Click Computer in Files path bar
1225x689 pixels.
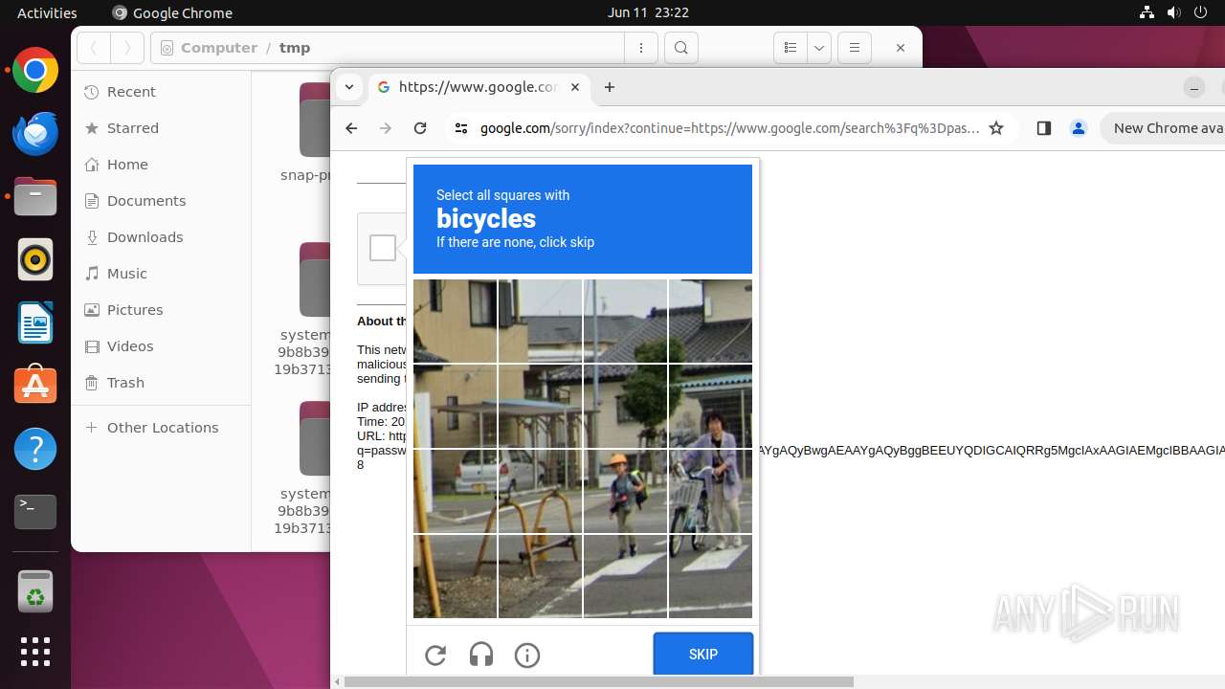click(218, 48)
